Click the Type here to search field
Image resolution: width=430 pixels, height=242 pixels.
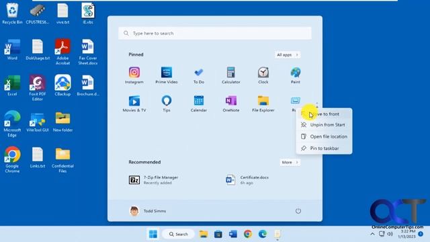(x=215, y=33)
